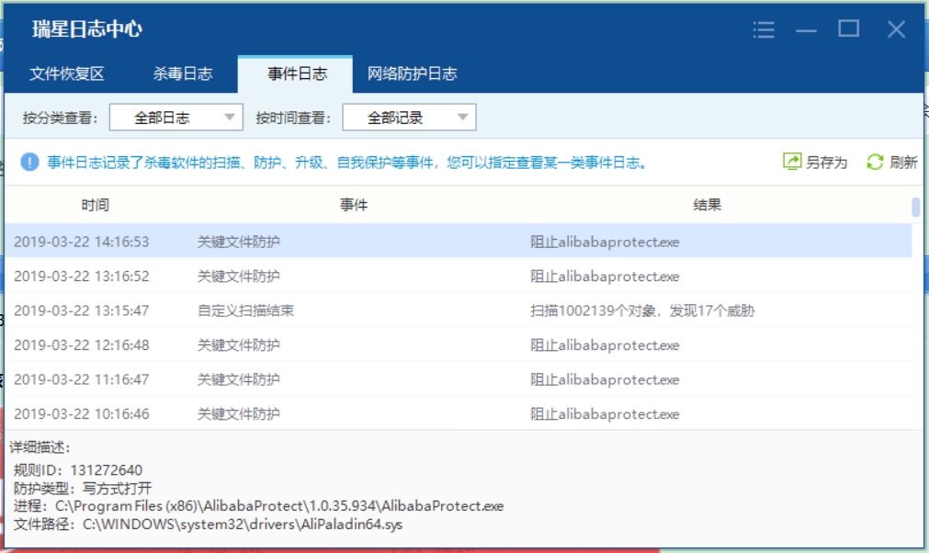Image resolution: width=929 pixels, height=553 pixels.
Task: Open the title bar menu list icon
Action: (x=764, y=29)
